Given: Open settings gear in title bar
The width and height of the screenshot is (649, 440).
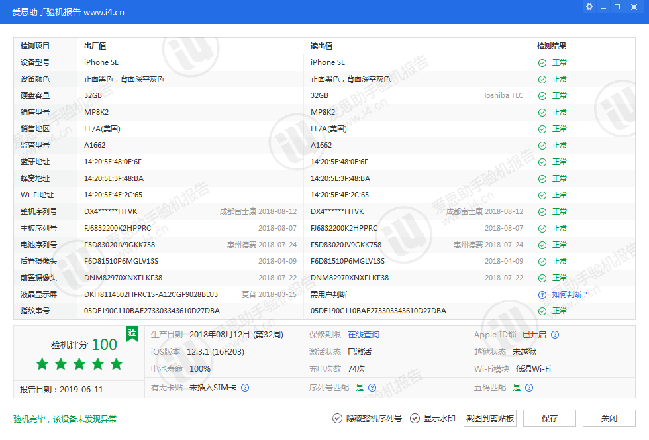Looking at the screenshot, I should click(589, 7).
